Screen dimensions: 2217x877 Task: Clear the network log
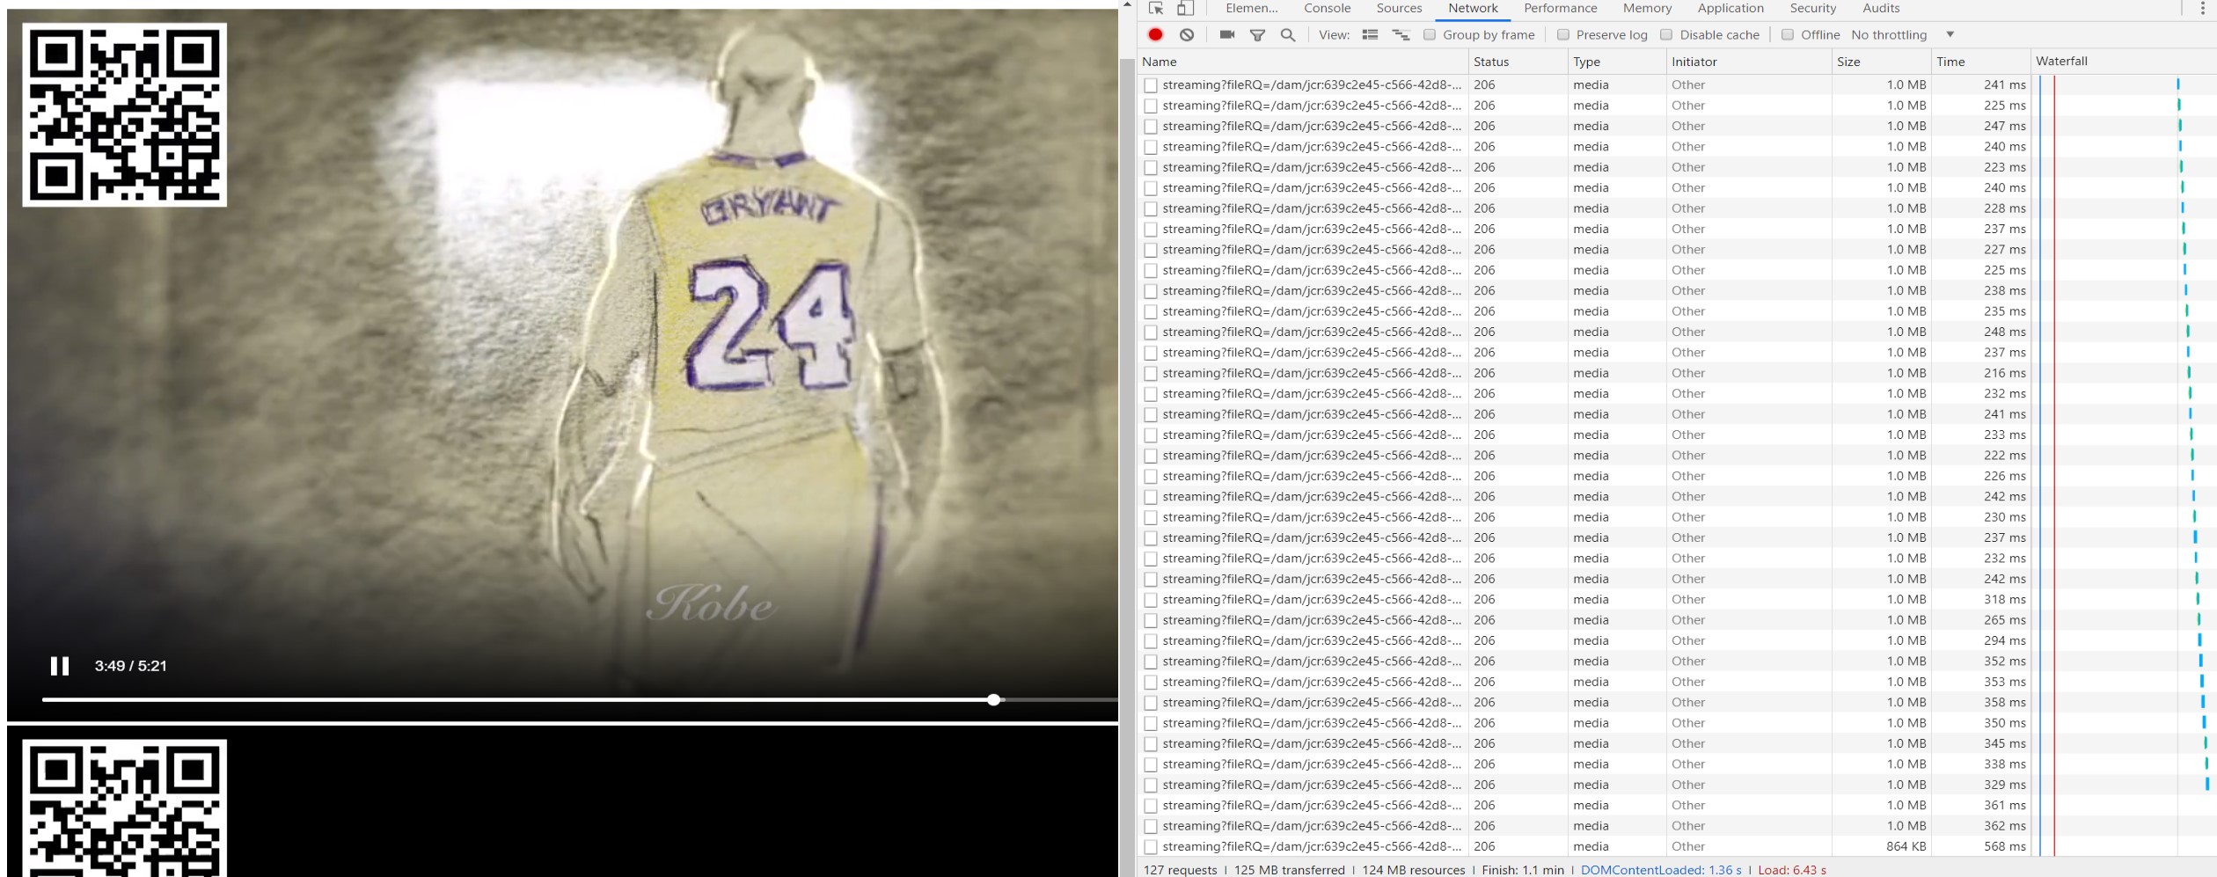[1187, 34]
